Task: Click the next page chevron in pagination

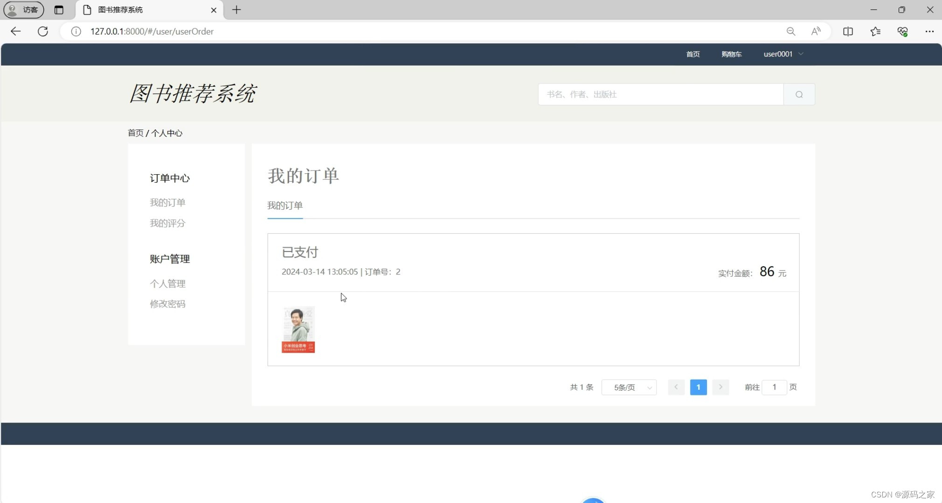Action: click(x=720, y=387)
